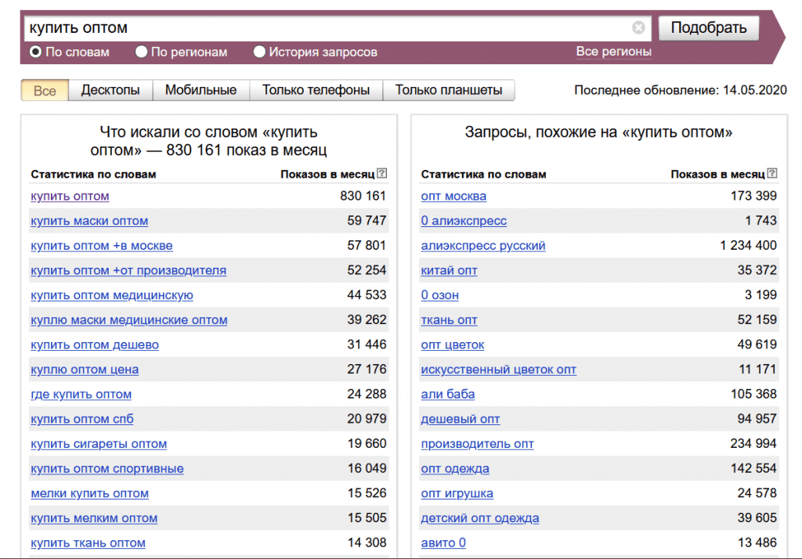Click the 'детский опт одежда' link

click(479, 518)
